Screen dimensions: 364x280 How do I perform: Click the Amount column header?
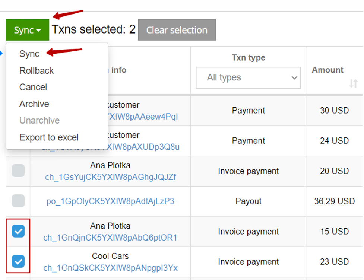tap(327, 70)
